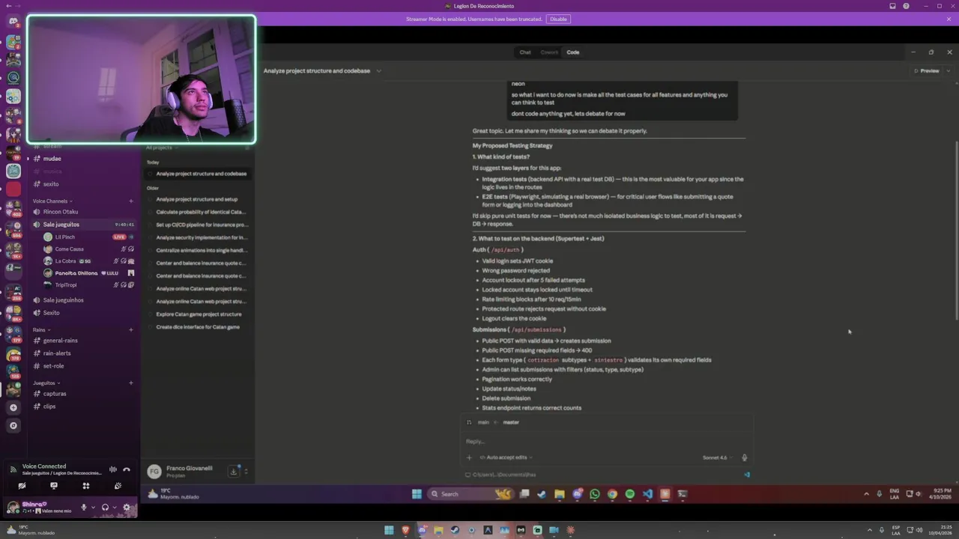Viewport: 959px width, 539px height.
Task: Toggle camera in voice panel
Action: [22, 486]
